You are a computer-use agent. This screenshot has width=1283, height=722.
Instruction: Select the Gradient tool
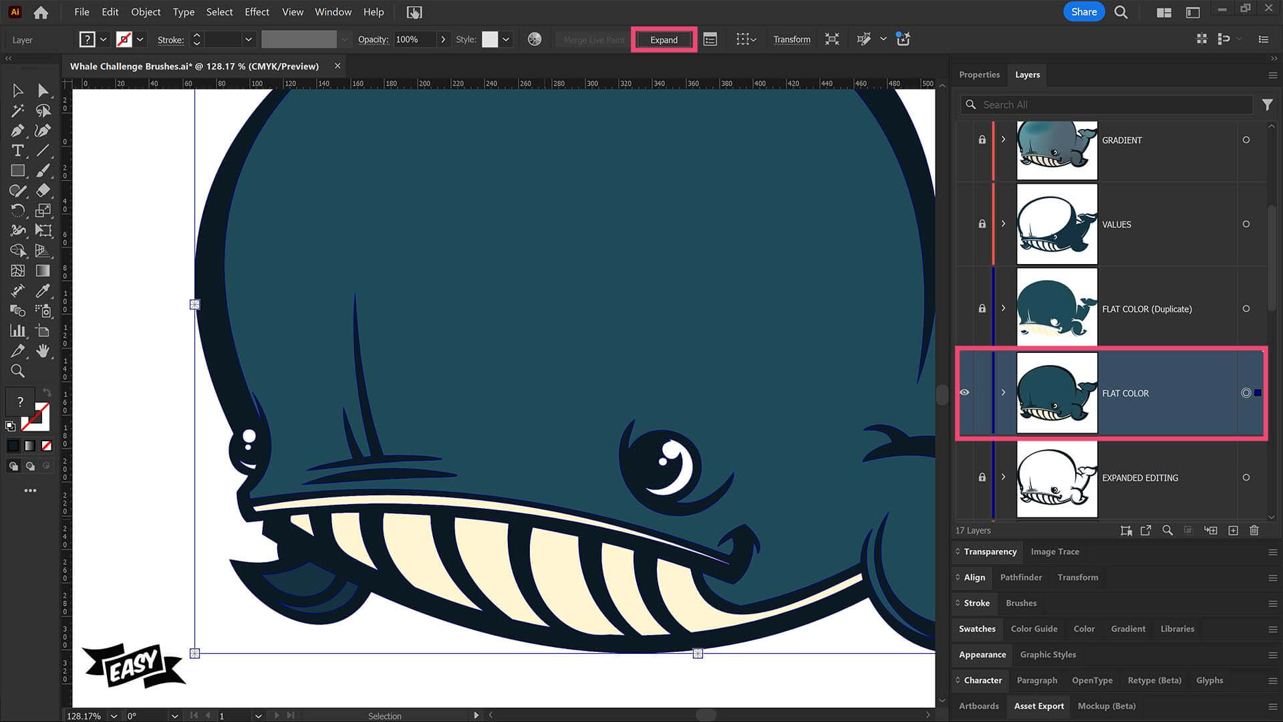(43, 271)
